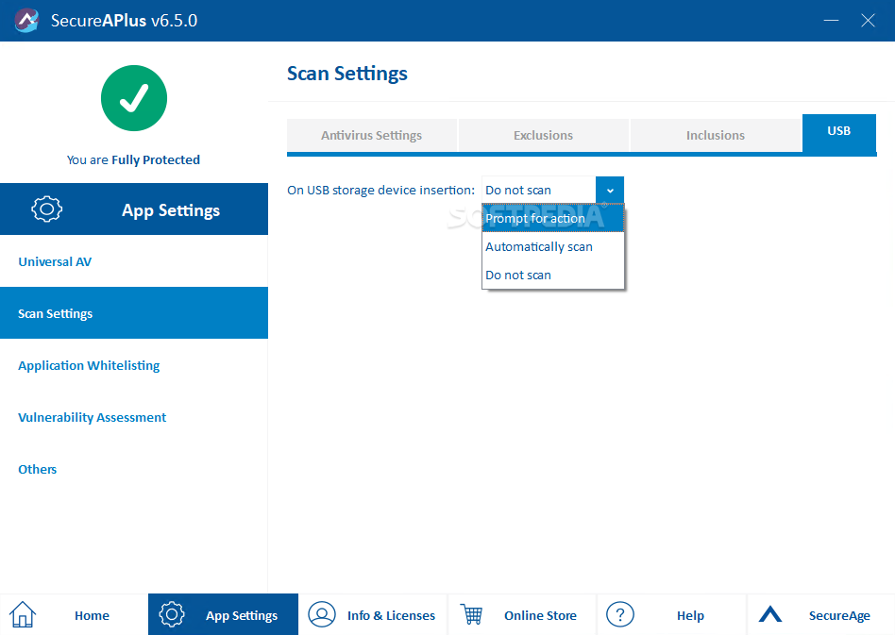The image size is (895, 635).
Task: Click the Info & Licenses person icon
Action: (322, 614)
